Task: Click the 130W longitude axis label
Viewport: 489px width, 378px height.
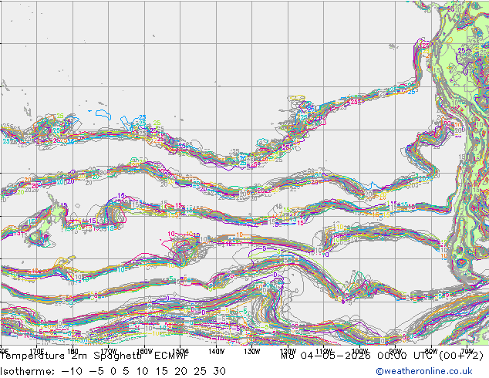Action: pyautogui.click(x=252, y=352)
